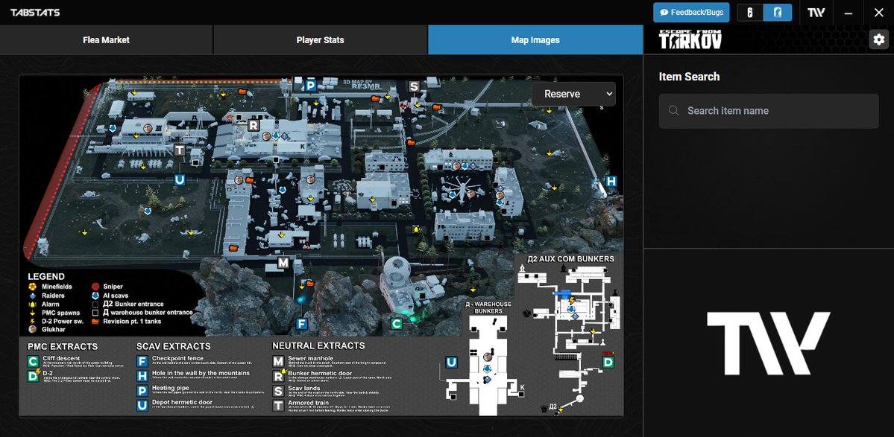Click the 'Heating pipe' extract label

pyautogui.click(x=170, y=388)
